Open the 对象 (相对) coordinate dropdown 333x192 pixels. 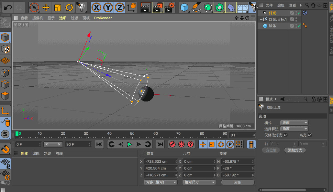pyautogui.click(x=161, y=182)
